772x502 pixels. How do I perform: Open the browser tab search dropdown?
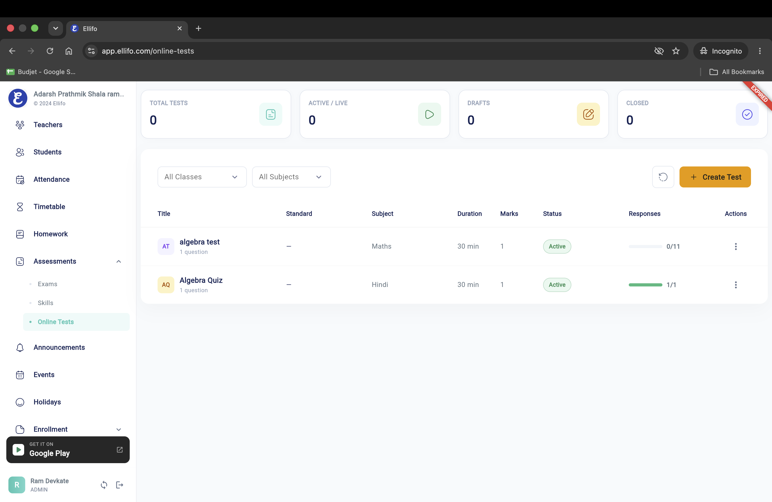55,29
